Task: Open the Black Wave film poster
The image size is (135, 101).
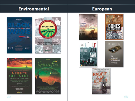Action: coord(19,35)
